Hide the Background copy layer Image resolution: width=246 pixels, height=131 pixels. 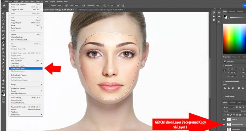224,124
